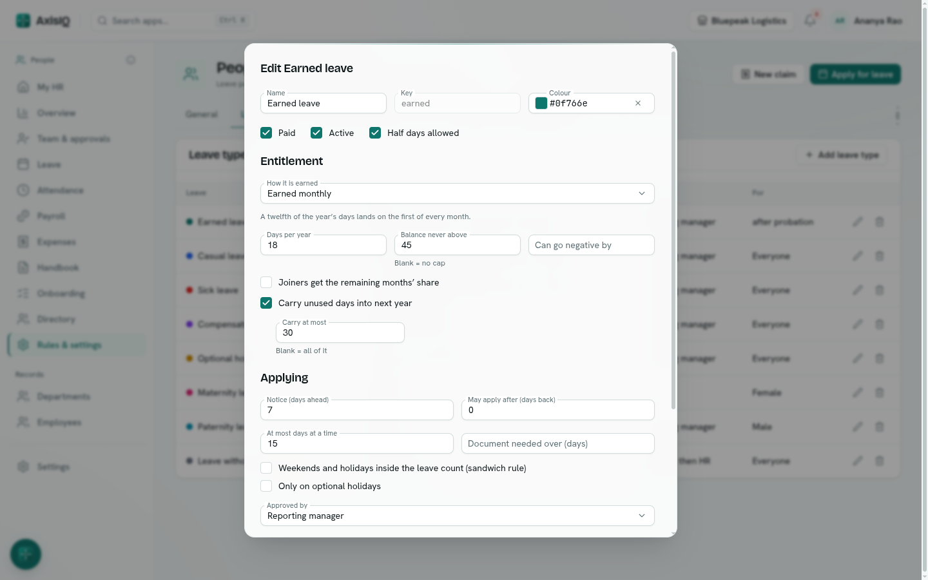
Task: Click the AxisIQ logo icon
Action: 23,21
